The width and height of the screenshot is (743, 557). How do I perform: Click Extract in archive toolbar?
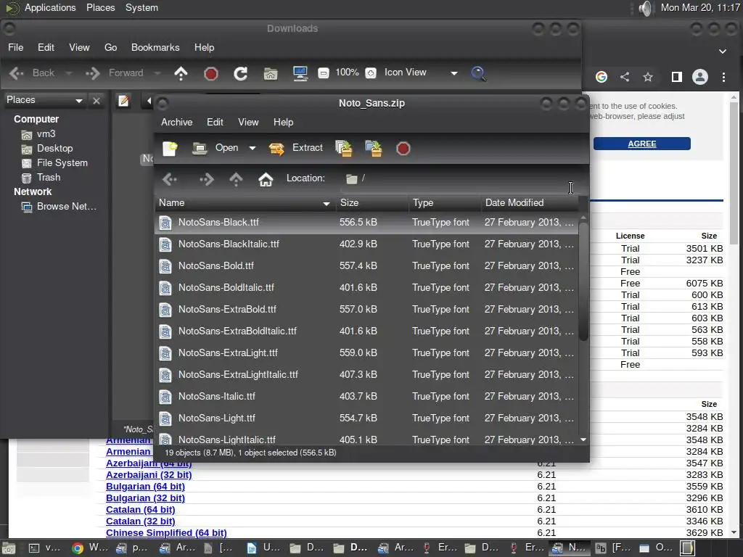tap(296, 148)
